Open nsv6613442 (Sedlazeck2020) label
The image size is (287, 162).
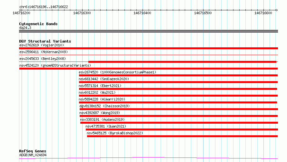104,79
